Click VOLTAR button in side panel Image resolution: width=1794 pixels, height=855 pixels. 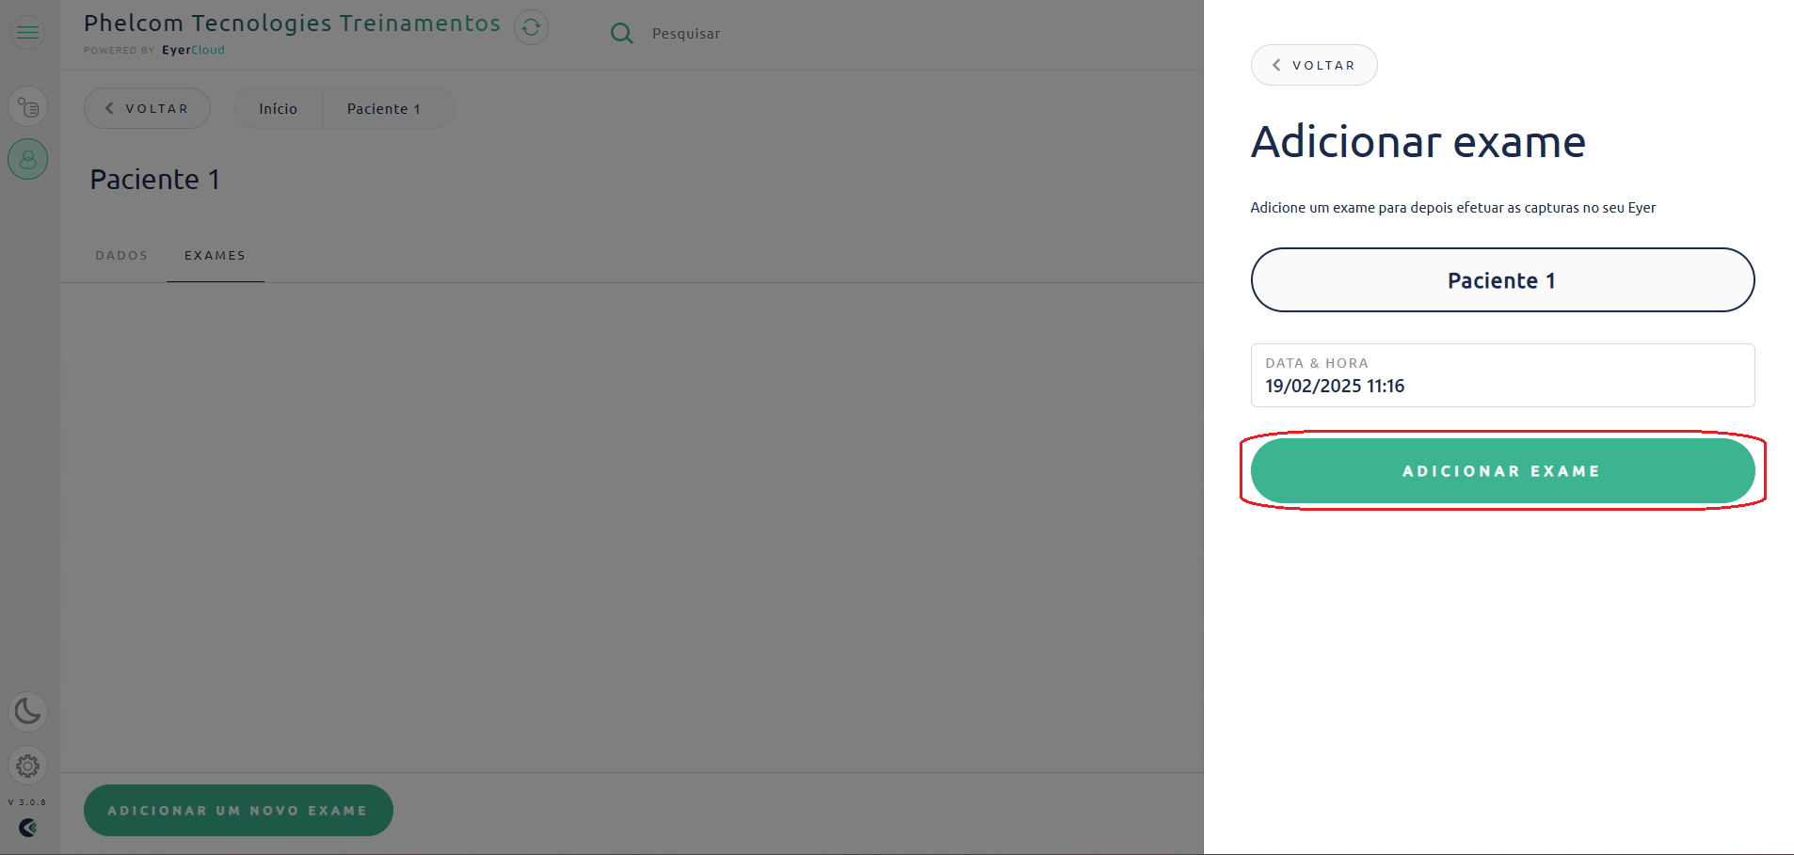click(1314, 65)
